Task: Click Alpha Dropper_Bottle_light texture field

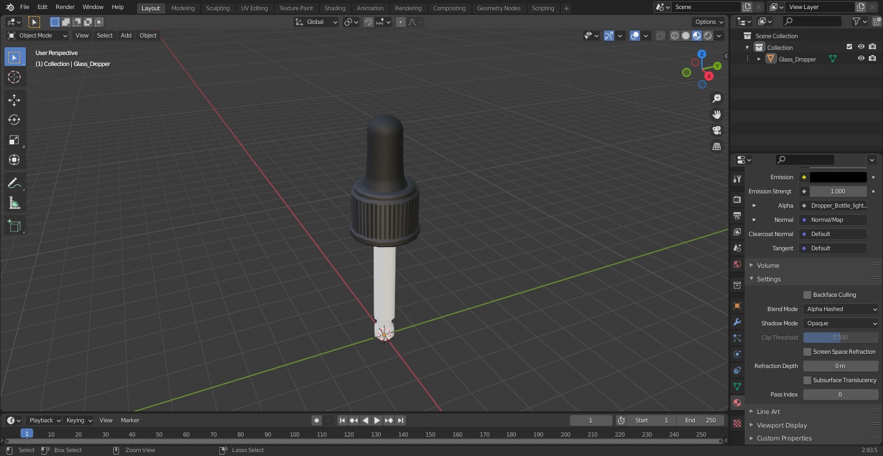Action: click(x=833, y=206)
